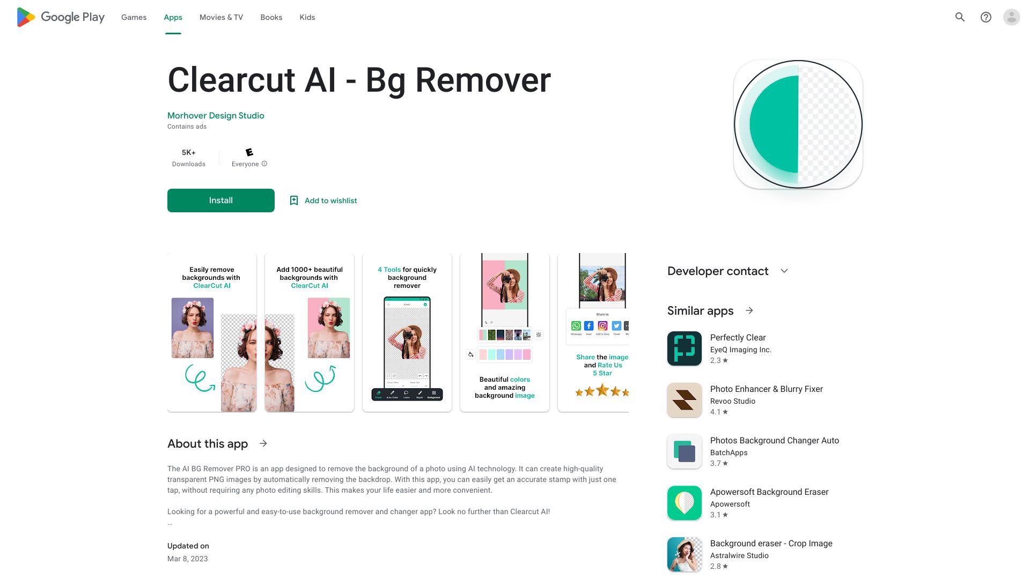
Task: Click the wishlist bookmark icon
Action: tap(295, 200)
